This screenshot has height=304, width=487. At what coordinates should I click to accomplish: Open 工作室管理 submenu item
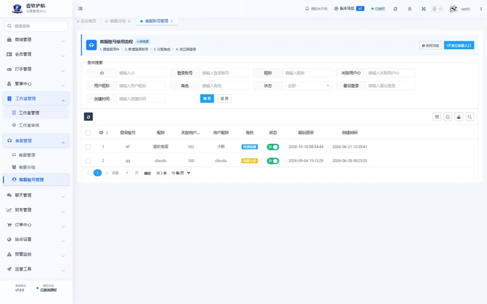click(x=36, y=113)
